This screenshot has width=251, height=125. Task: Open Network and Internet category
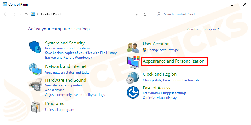coord(66,66)
